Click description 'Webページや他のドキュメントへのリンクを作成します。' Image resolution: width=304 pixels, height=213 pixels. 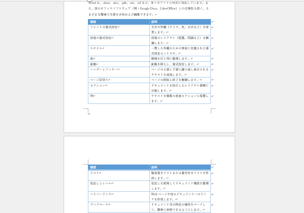[179, 197]
